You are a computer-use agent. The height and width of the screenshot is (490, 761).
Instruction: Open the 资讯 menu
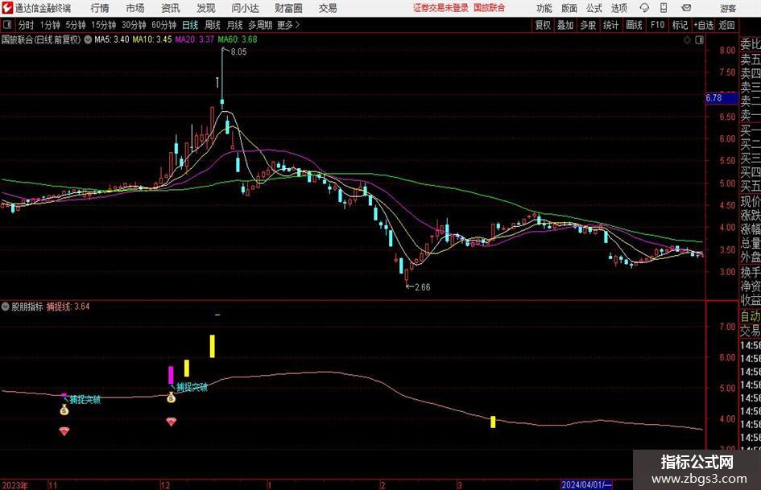pos(171,8)
